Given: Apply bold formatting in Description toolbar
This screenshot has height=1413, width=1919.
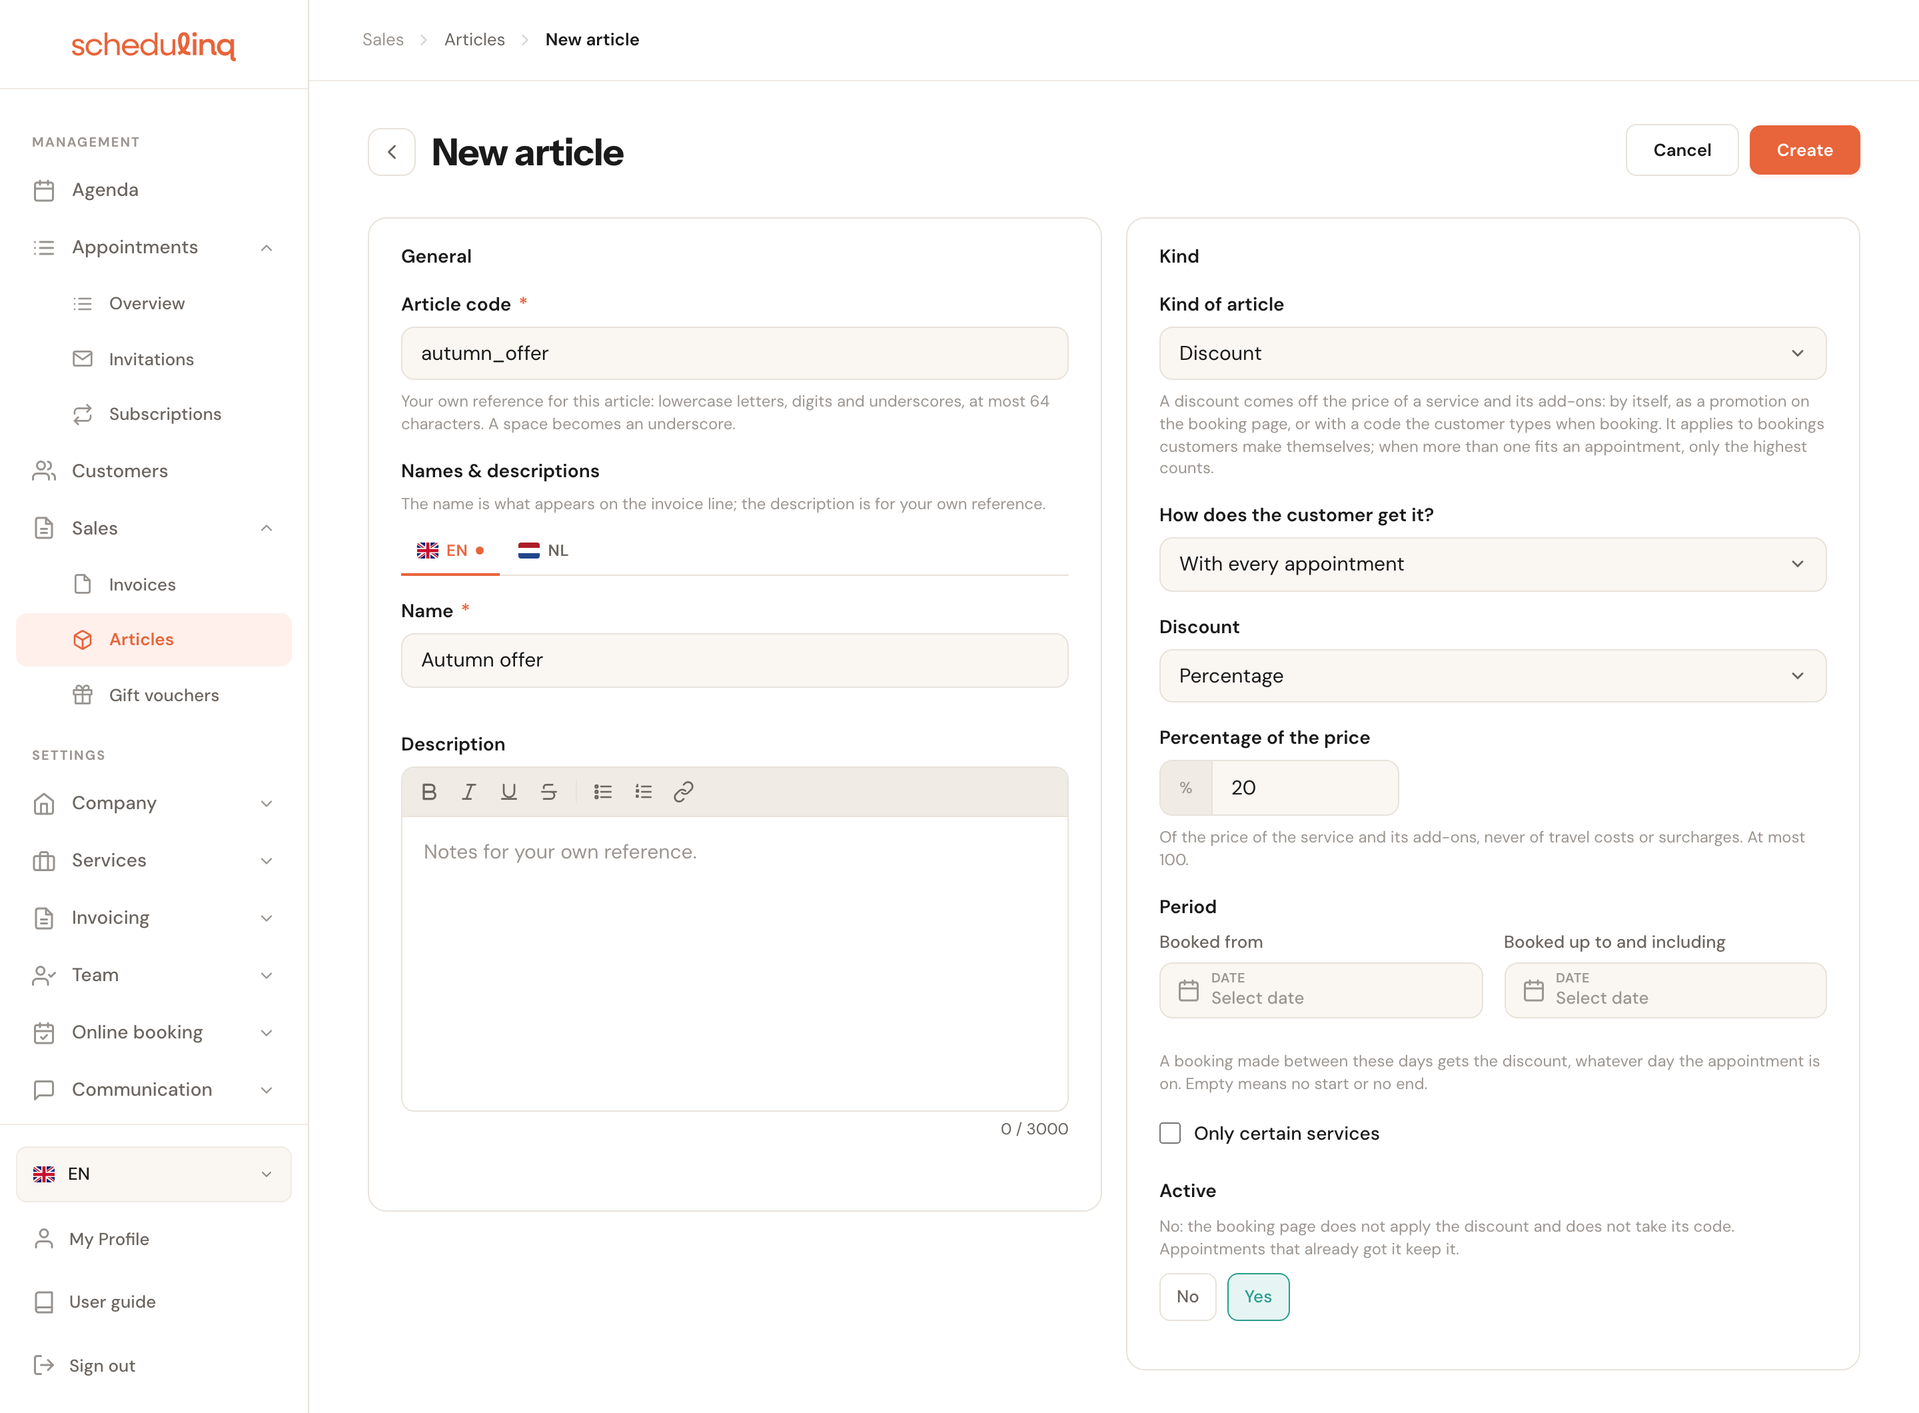Looking at the screenshot, I should [x=429, y=792].
